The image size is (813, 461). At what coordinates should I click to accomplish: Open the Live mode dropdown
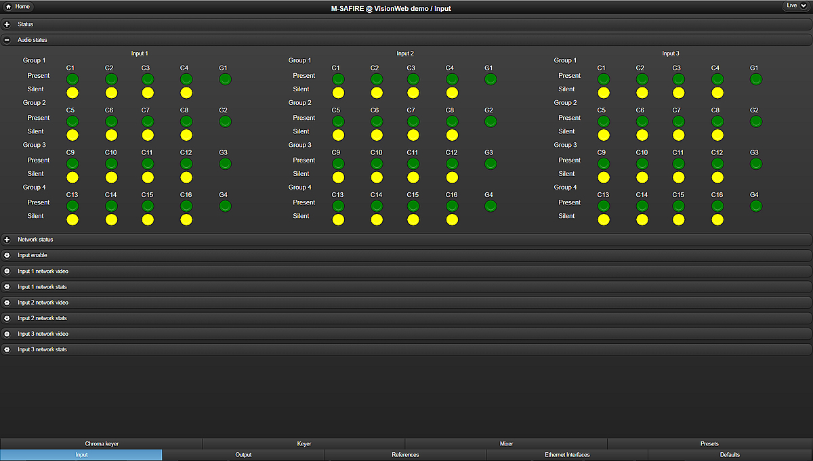[x=795, y=5]
